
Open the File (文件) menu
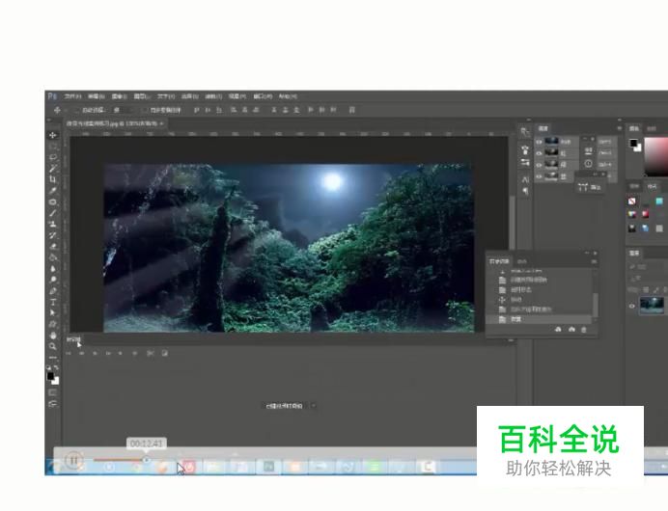73,96
